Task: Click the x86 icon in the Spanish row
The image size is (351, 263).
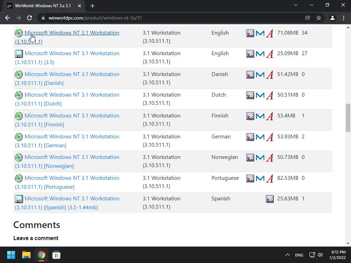Action: (x=269, y=199)
